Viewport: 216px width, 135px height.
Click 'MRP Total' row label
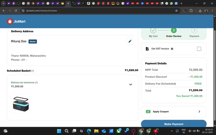(152, 70)
